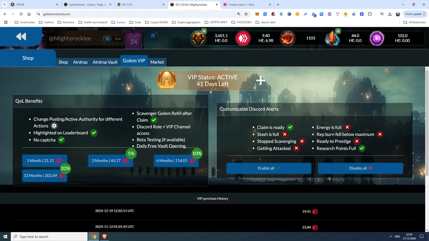The image size is (429, 241).
Task: Open Chrome downloads icon
Action: (390, 14)
